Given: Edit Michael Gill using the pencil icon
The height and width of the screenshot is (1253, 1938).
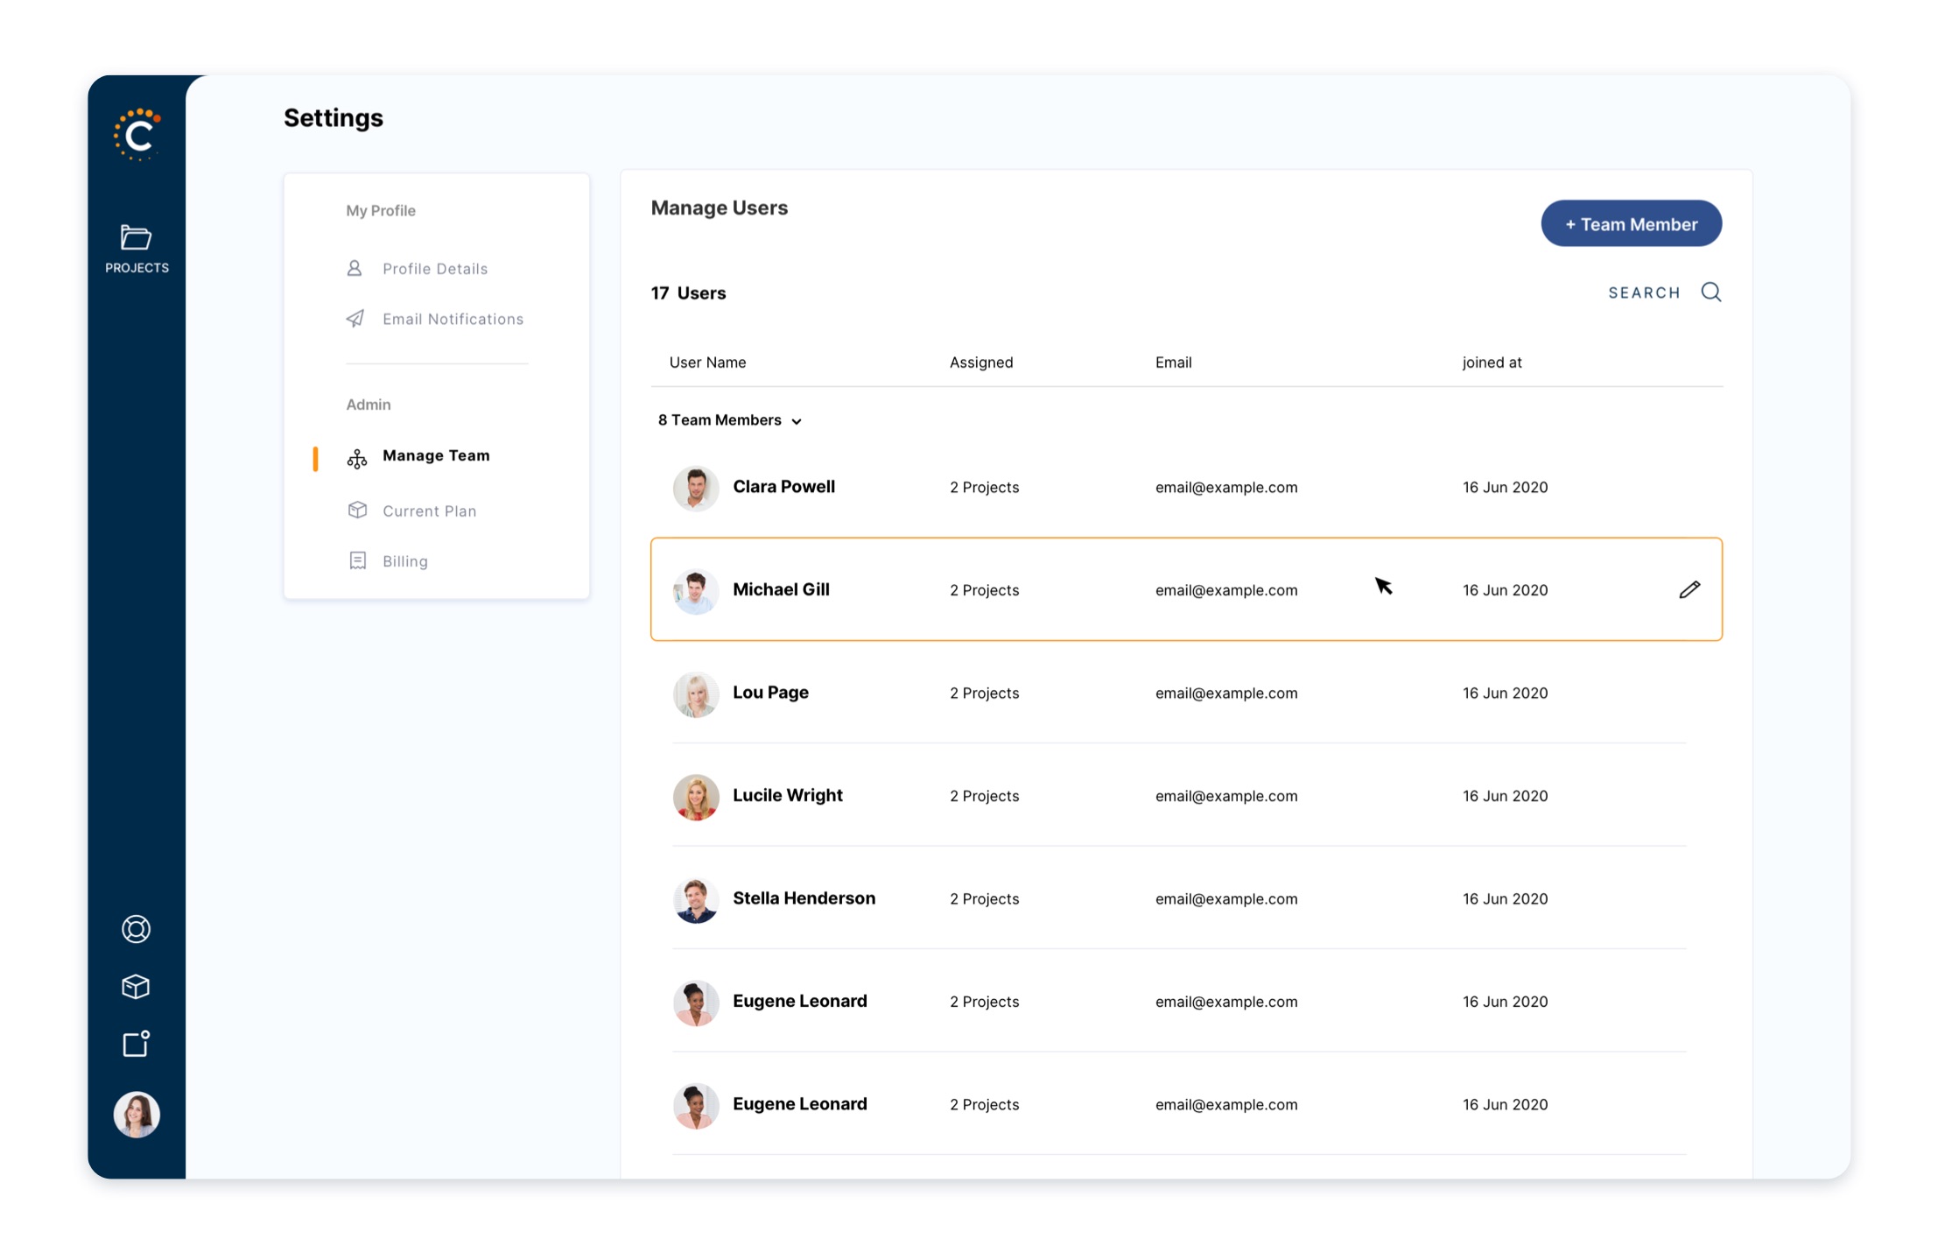Looking at the screenshot, I should coord(1689,589).
